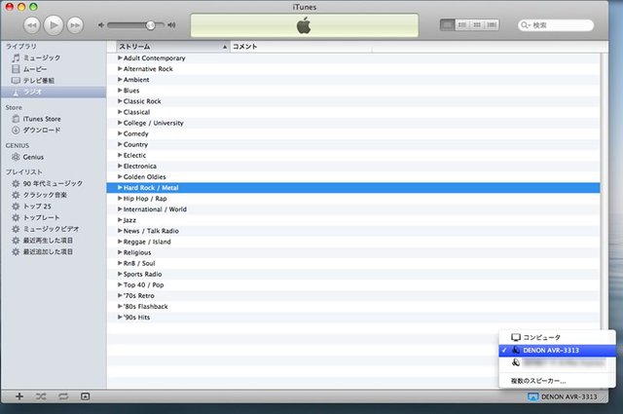Click the Apple logo status display
623x414 pixels.
coord(305,25)
